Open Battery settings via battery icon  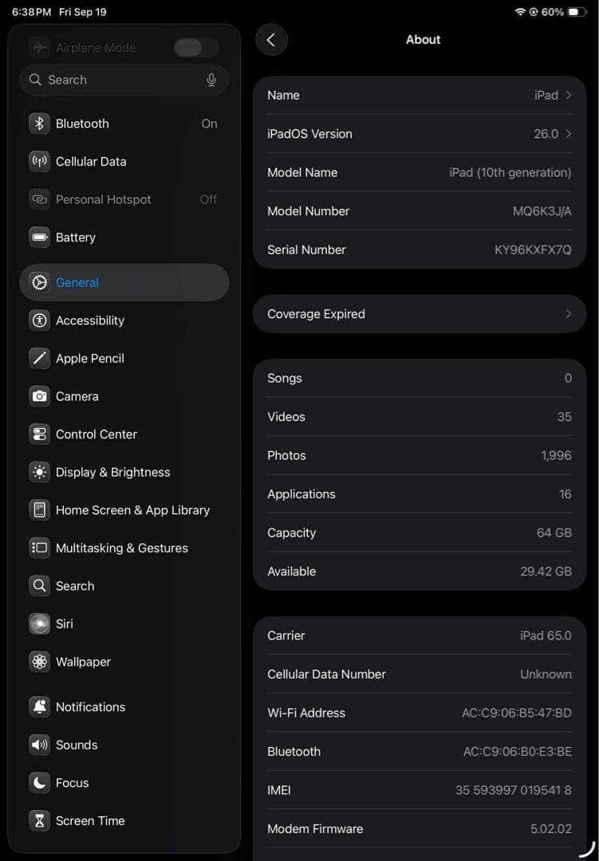coord(39,237)
